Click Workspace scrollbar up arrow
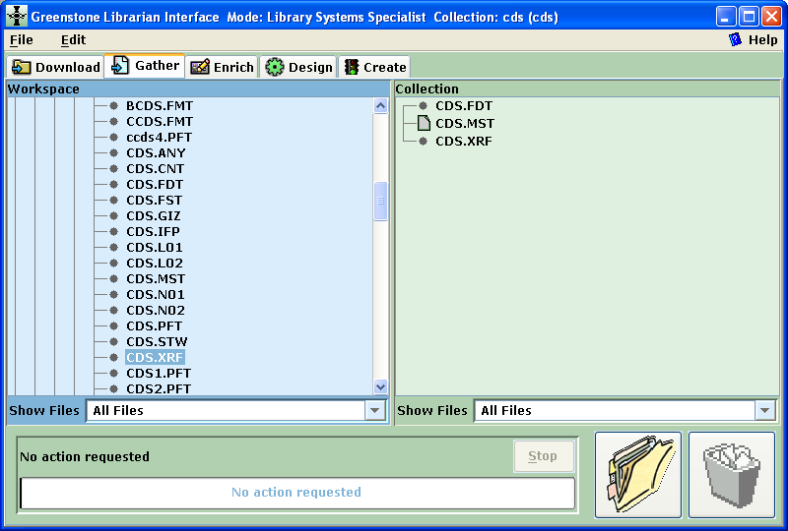The image size is (788, 531). pyautogui.click(x=380, y=105)
